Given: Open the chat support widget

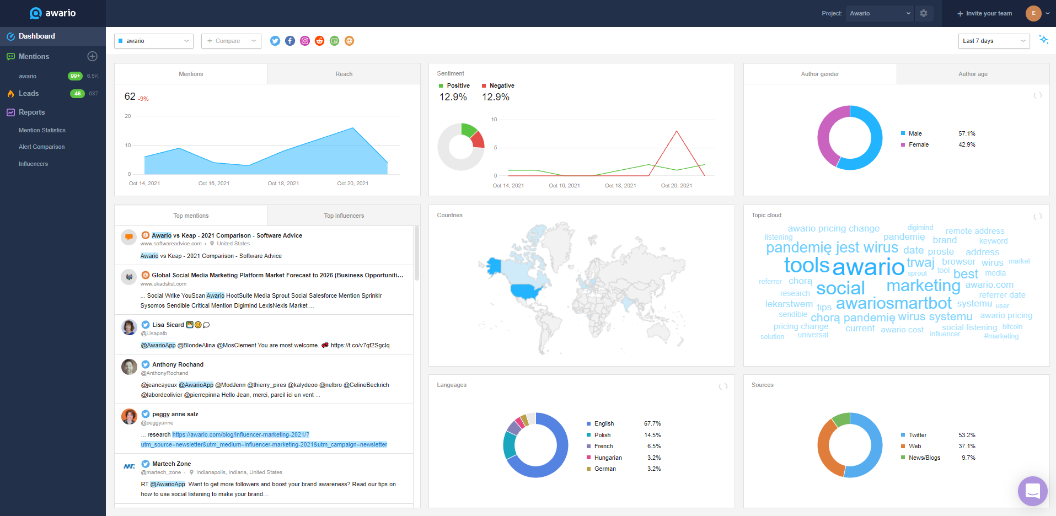Looking at the screenshot, I should [1032, 491].
